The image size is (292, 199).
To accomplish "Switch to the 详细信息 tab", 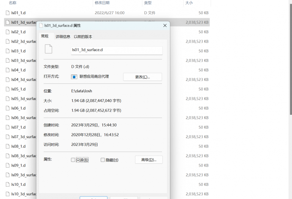I will 63,36.
